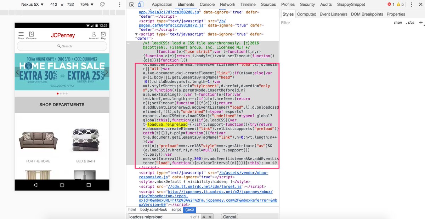Select the Elements tab
Image resolution: width=425 pixels, height=219 pixels.
point(186,5)
